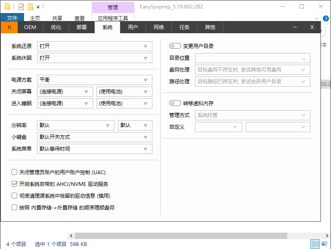Image resolution: width=331 pixels, height=249 pixels.
Task: Switch to the 优化 tab
Action: 56,27
